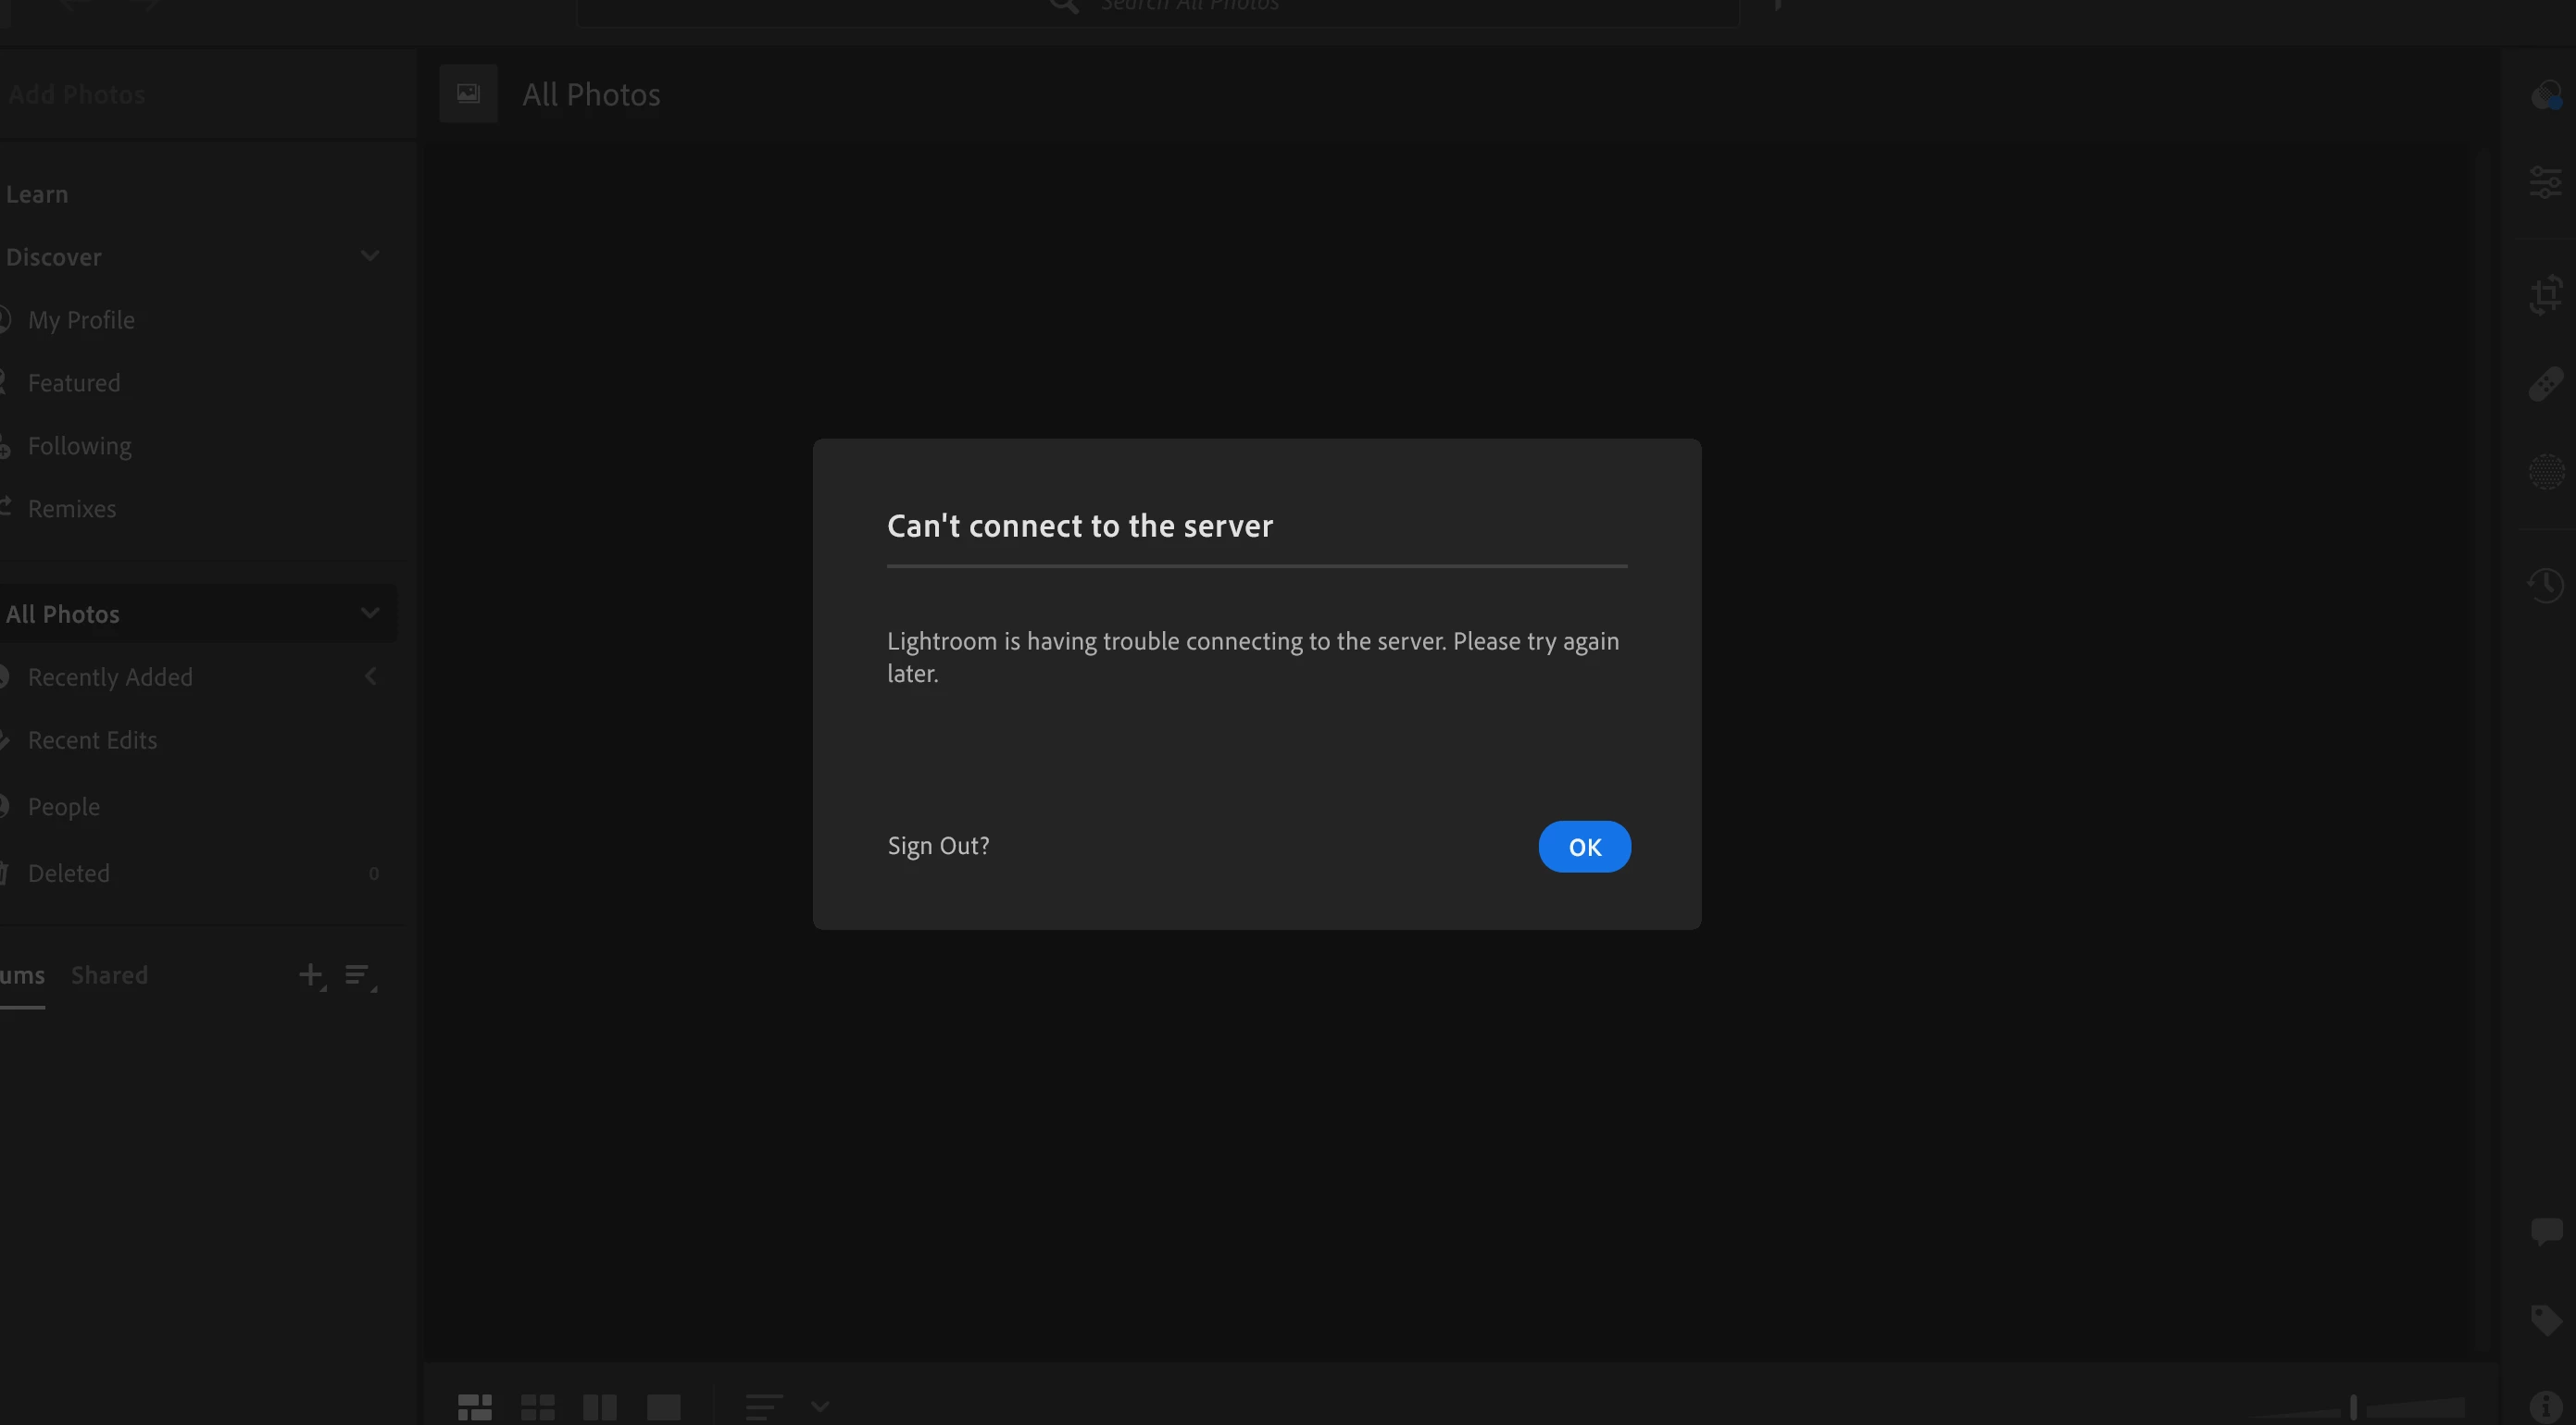This screenshot has height=1425, width=2576.
Task: Open the comments activity icon
Action: 2546,1231
